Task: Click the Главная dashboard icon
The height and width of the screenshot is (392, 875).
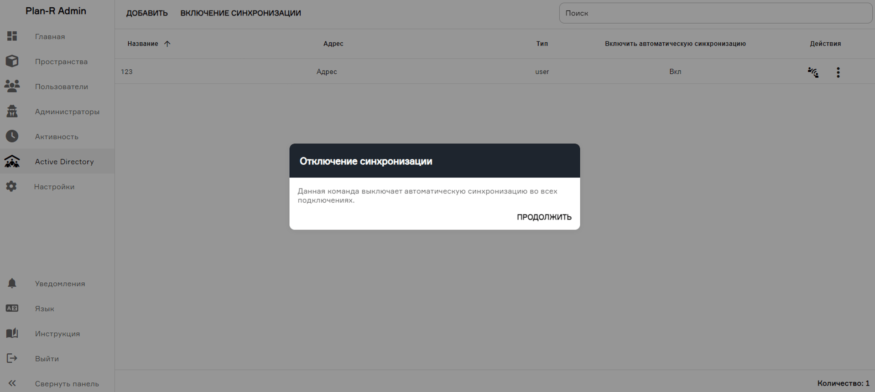Action: click(12, 36)
